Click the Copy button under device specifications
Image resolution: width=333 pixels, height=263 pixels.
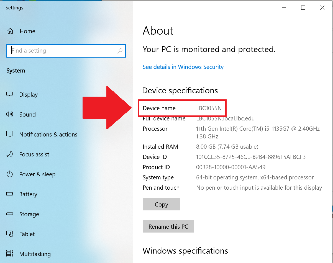(161, 204)
